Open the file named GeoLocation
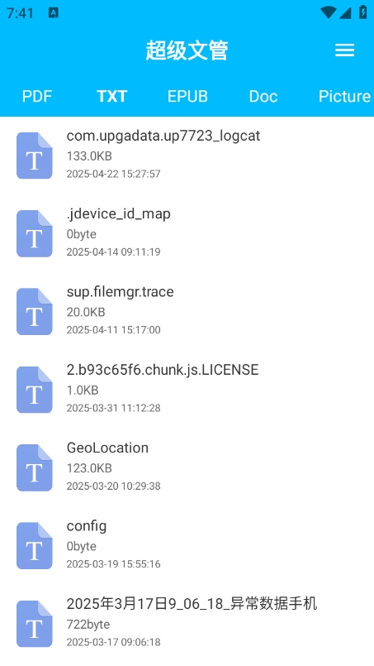This screenshot has height=666, width=374. 187,467
